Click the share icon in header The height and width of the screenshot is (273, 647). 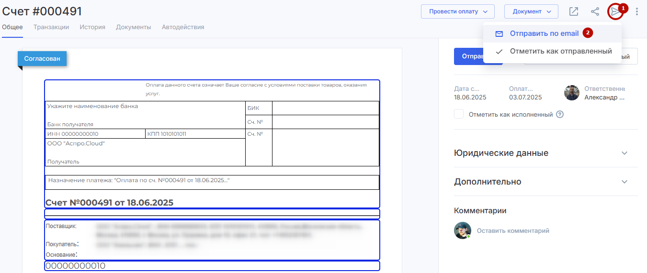(x=595, y=11)
